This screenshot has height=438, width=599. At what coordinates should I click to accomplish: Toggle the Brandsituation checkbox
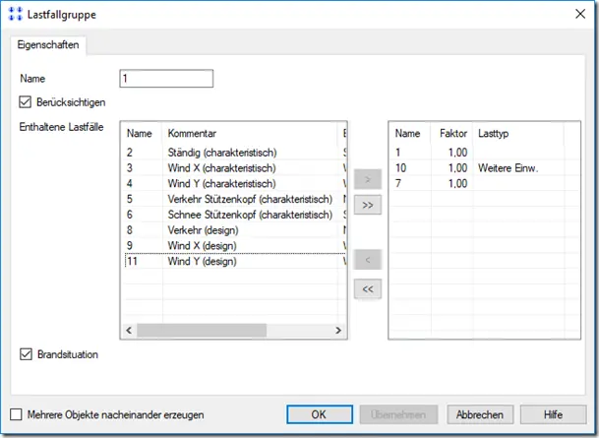pyautogui.click(x=26, y=354)
